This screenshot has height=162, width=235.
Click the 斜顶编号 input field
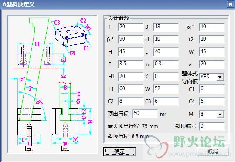pos(211,127)
